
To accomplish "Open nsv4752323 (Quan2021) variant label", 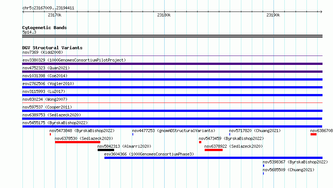I will 46,68.
